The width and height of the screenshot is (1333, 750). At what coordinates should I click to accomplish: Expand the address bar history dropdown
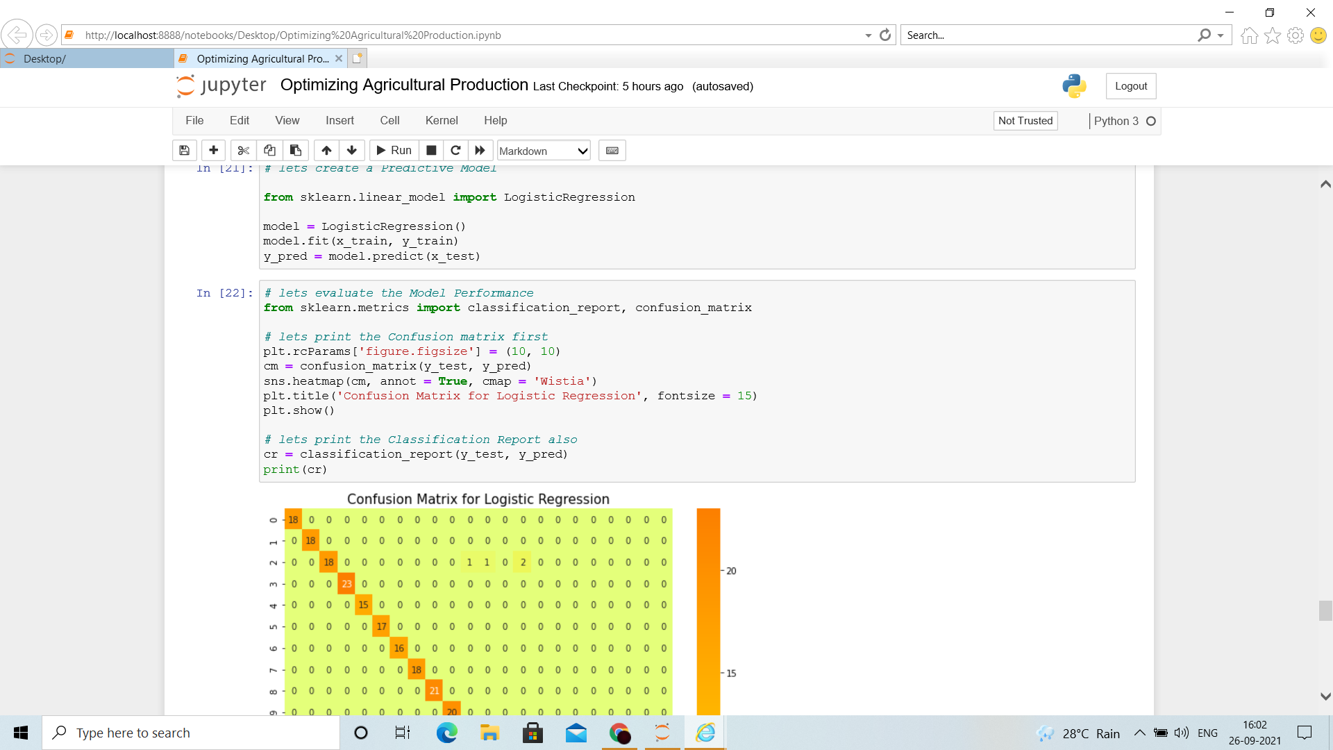[867, 35]
